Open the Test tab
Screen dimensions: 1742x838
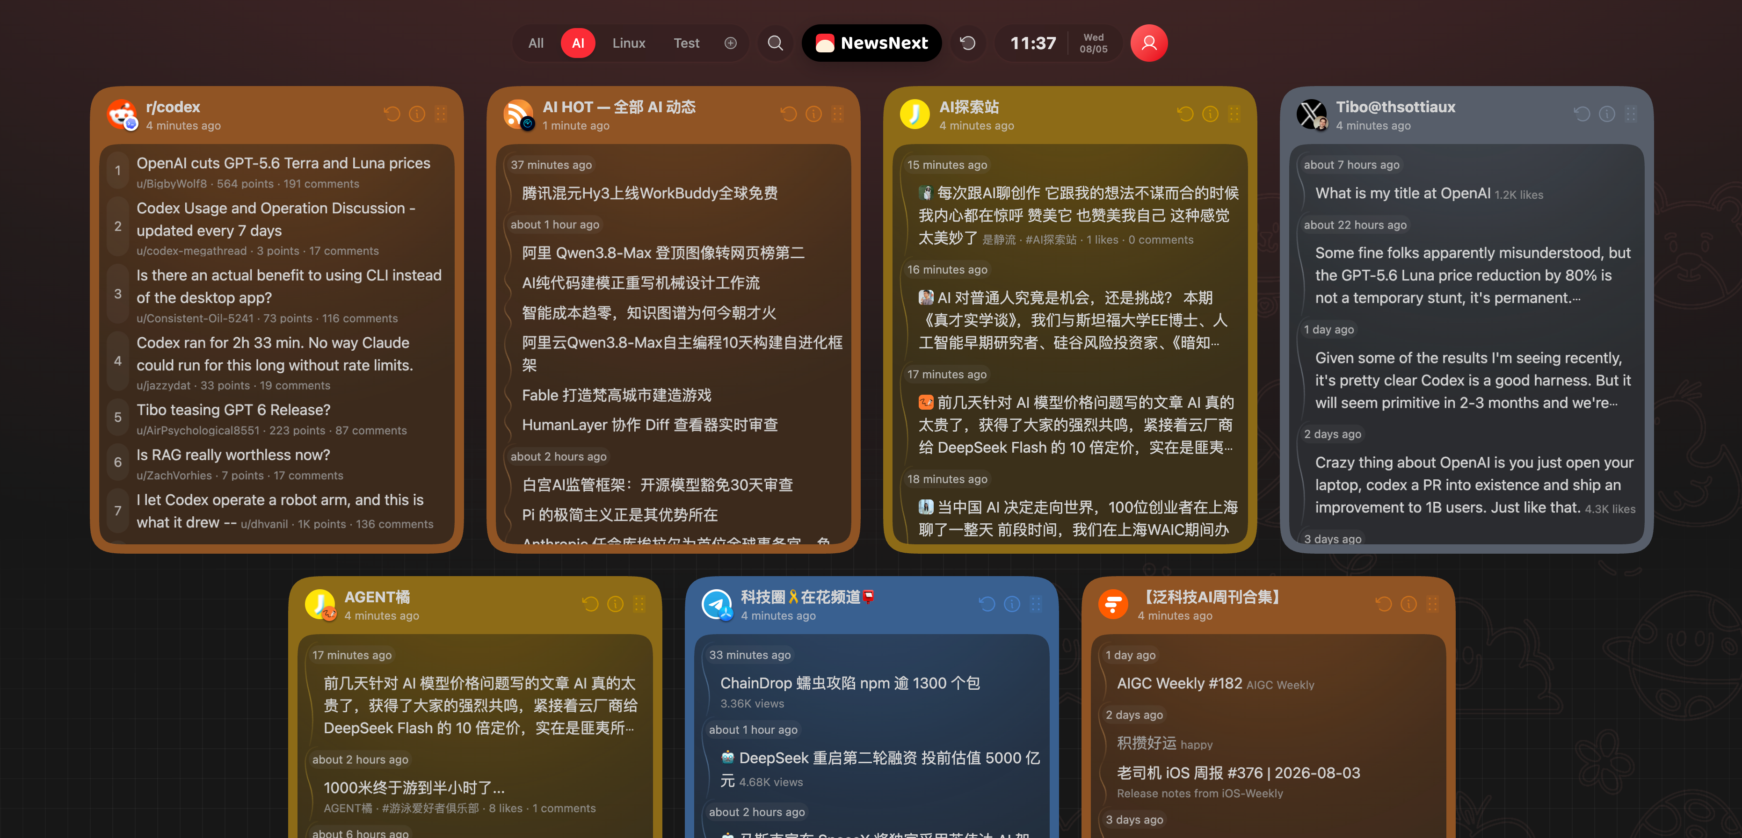[686, 43]
